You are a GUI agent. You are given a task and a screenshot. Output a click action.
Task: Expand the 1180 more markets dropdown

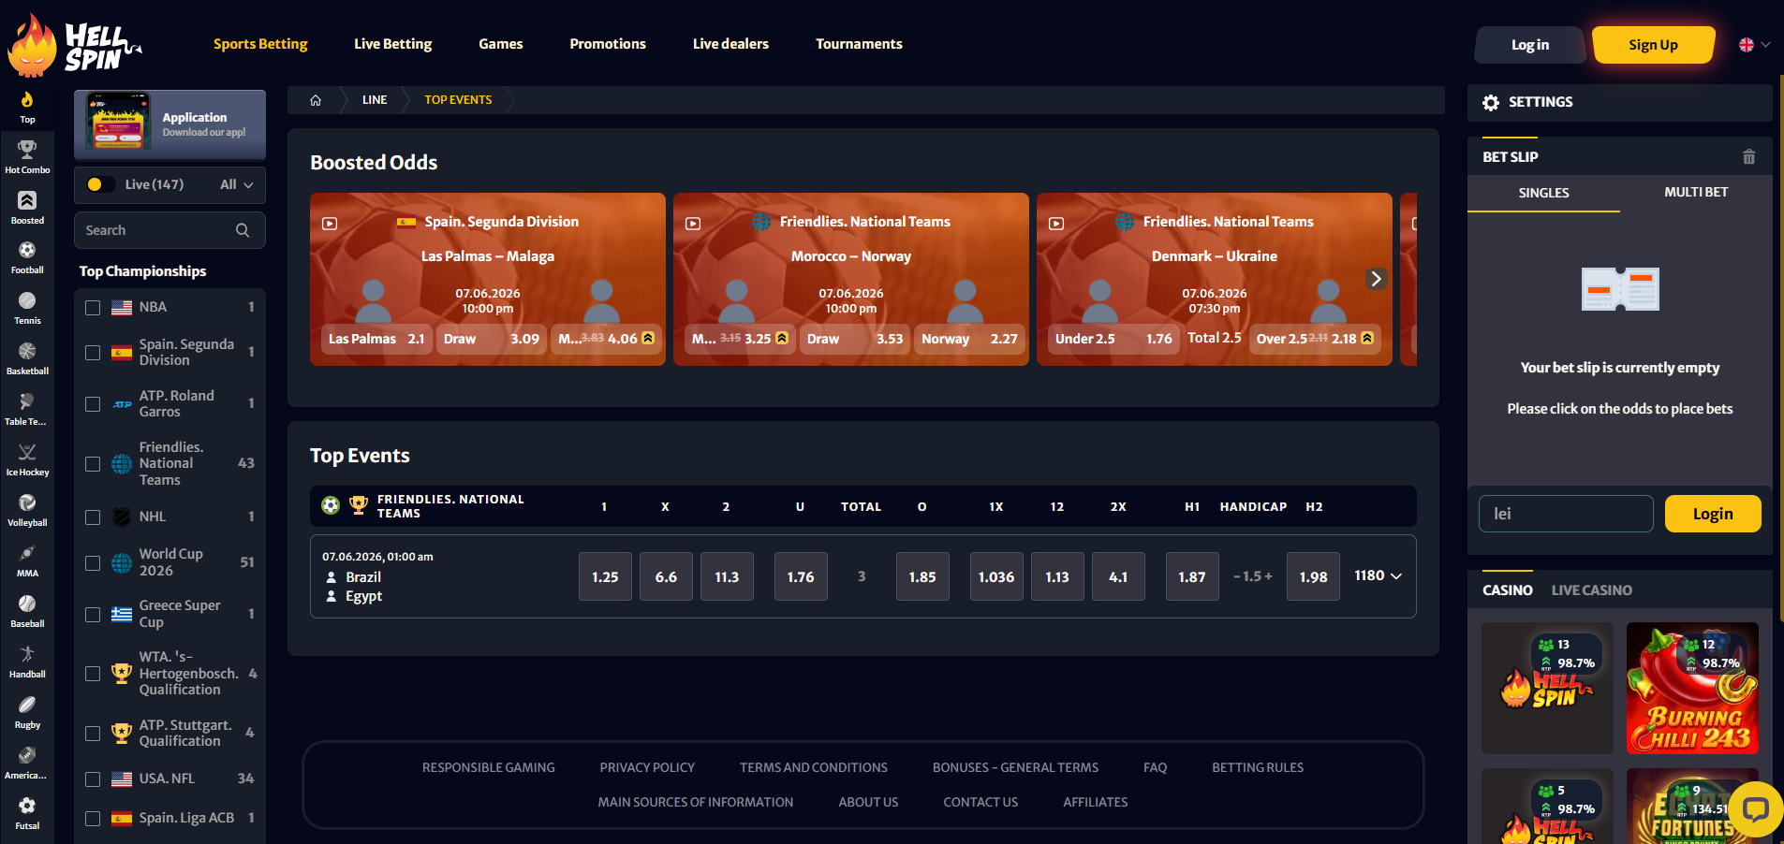pos(1378,575)
